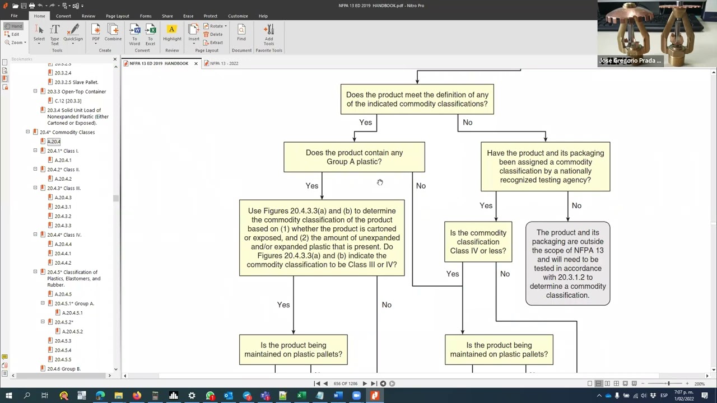Choose the Select tool
The image size is (717, 403).
click(x=39, y=35)
